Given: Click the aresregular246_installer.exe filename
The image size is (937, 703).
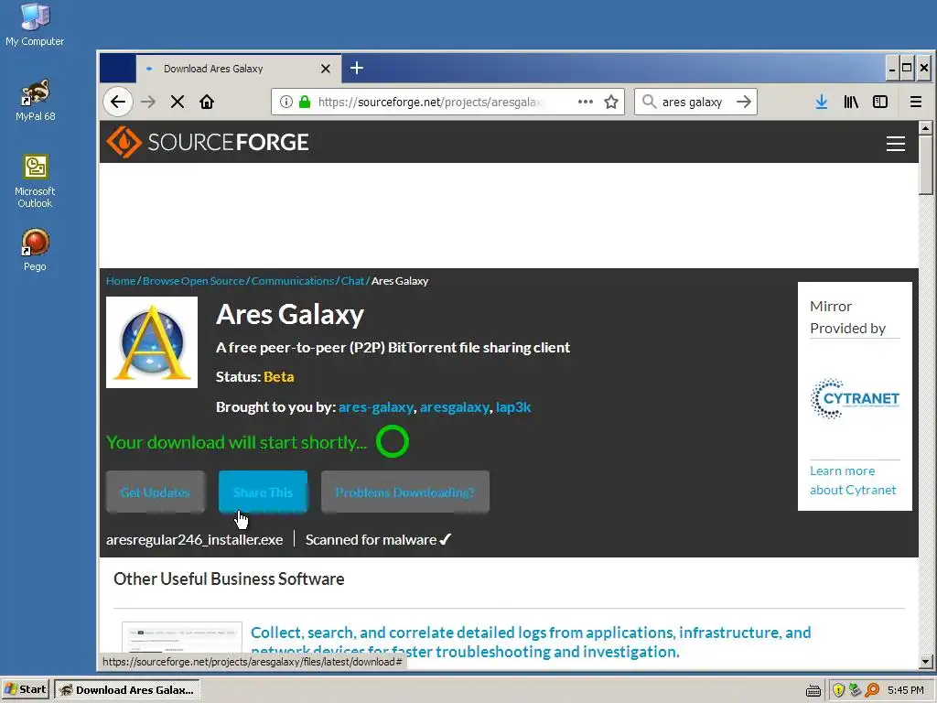Looking at the screenshot, I should coord(195,539).
